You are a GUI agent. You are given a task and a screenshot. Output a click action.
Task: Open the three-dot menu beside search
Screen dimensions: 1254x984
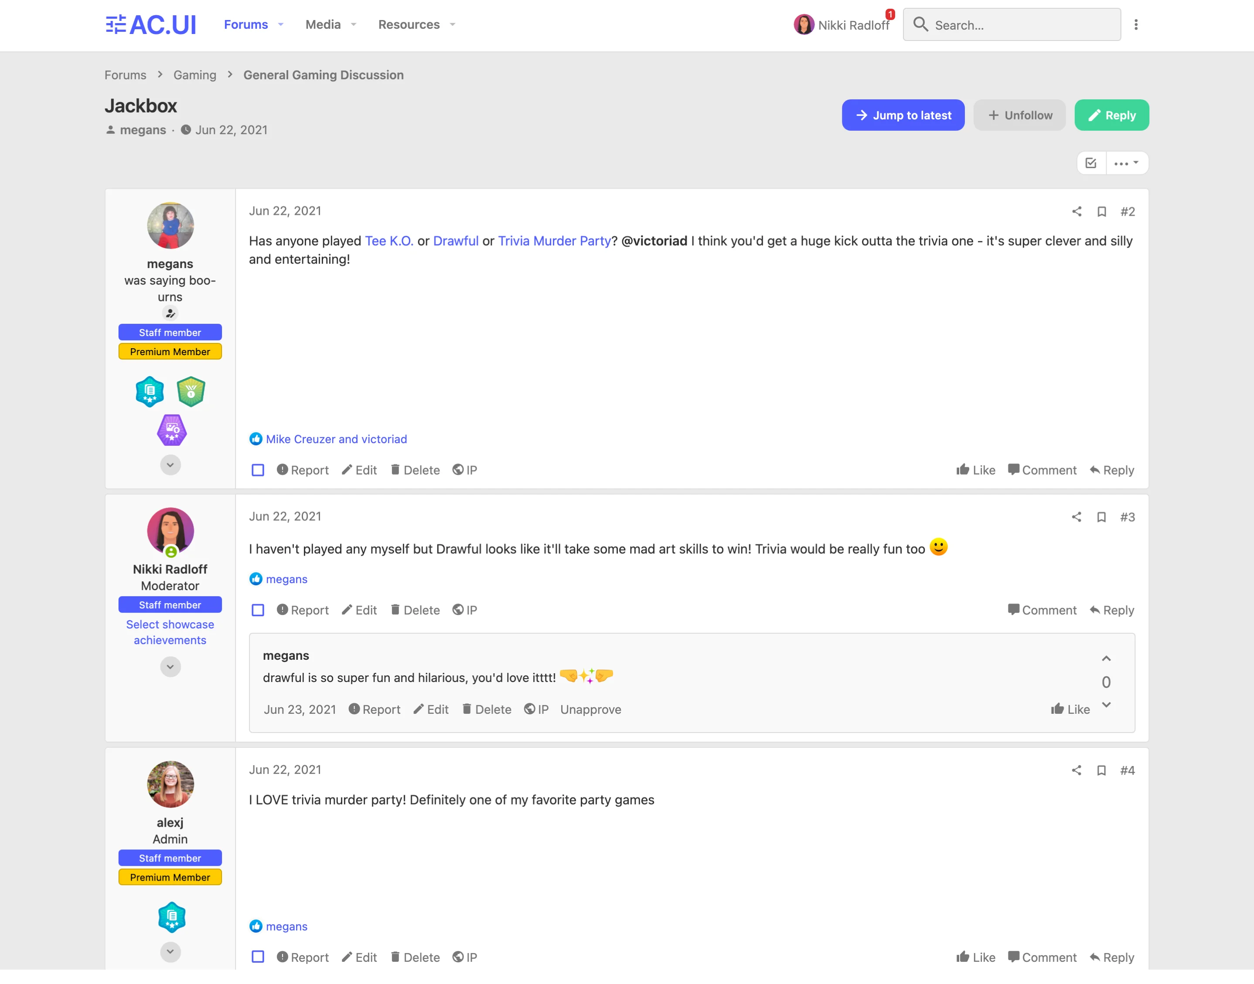pyautogui.click(x=1136, y=25)
